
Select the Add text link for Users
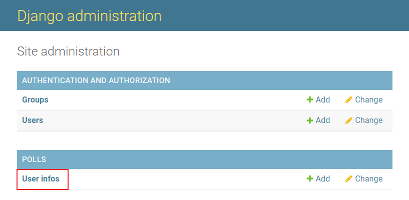pos(323,120)
